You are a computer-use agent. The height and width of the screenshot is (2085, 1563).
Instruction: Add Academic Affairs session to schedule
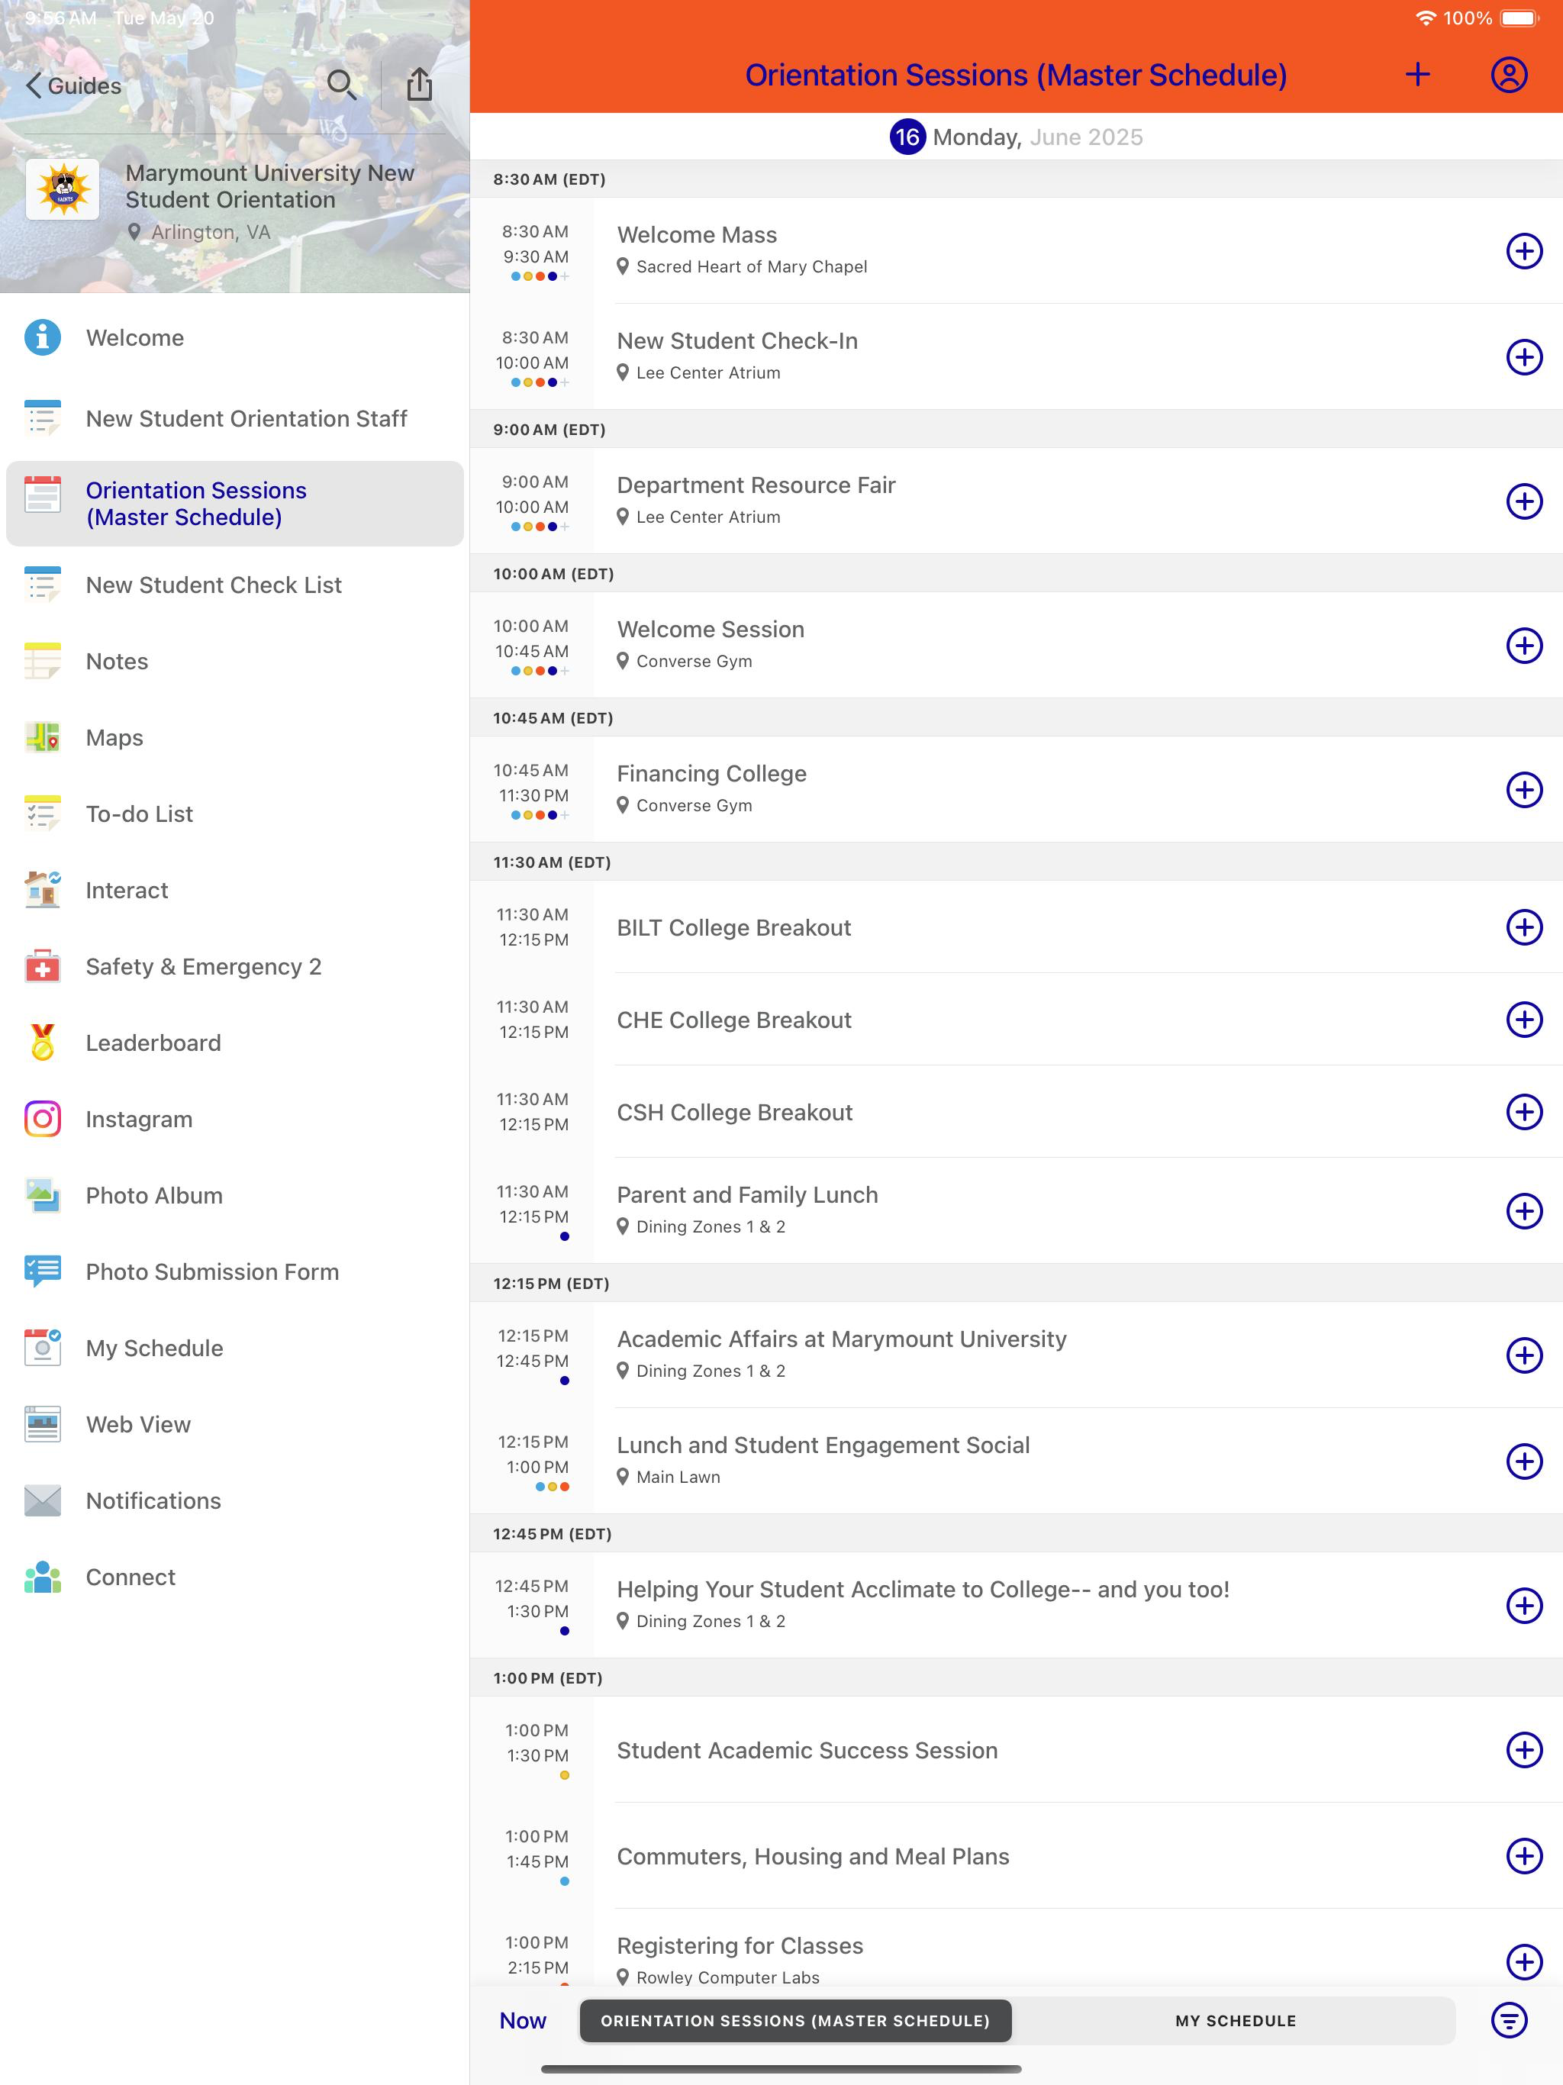(x=1524, y=1355)
